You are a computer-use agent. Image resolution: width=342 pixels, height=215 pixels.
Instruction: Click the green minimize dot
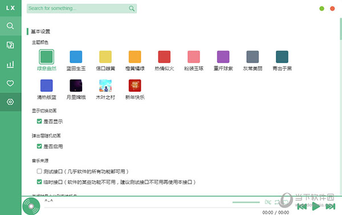click(321, 9)
